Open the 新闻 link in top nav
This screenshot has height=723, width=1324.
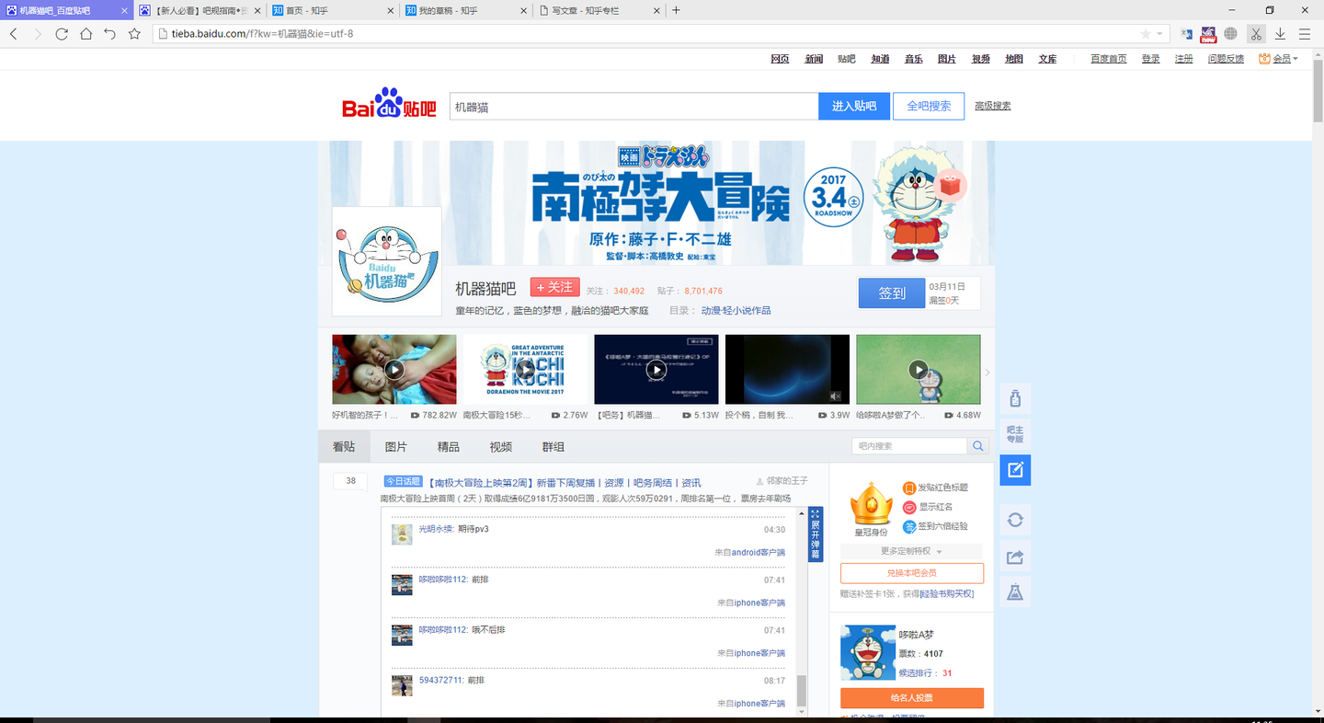(814, 59)
